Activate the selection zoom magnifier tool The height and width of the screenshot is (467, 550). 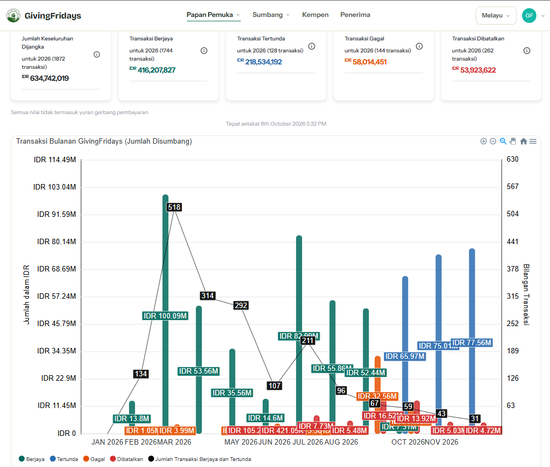pyautogui.click(x=503, y=141)
